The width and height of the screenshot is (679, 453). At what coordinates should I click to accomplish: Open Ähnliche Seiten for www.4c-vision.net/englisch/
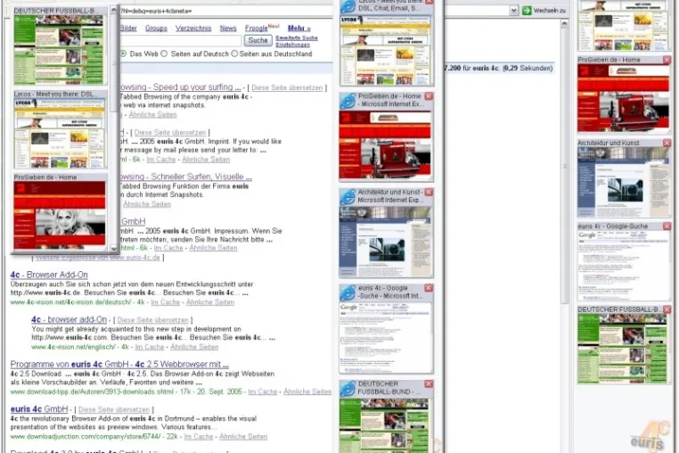click(x=194, y=347)
